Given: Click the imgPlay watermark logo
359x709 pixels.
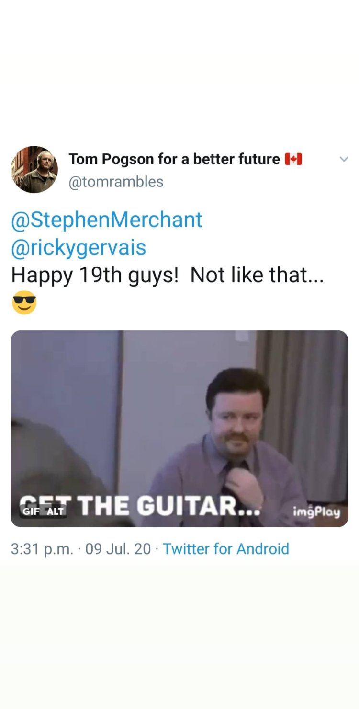Looking at the screenshot, I should point(316,512).
